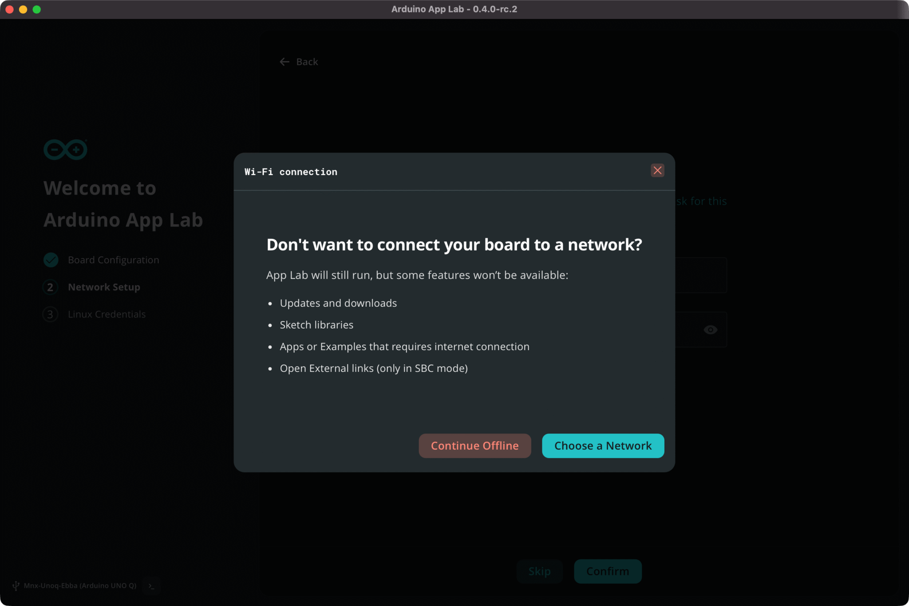Screen dimensions: 909x606
Task: Click the green macOS fullscreen button
Action: pos(37,9)
